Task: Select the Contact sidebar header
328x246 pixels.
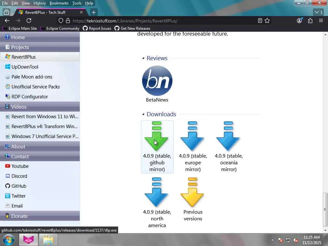Action: 40,156
